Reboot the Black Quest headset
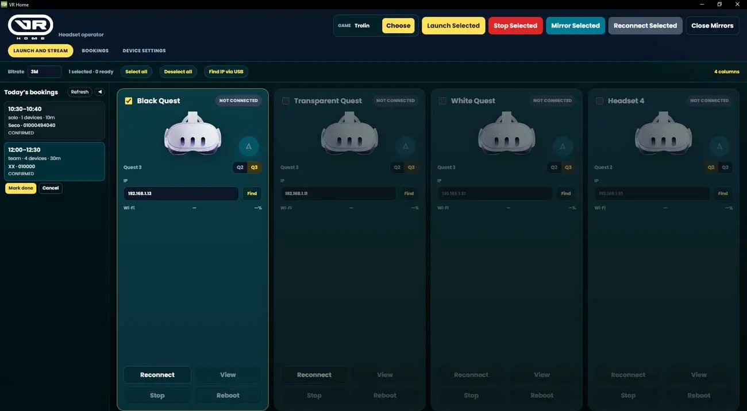 228,396
